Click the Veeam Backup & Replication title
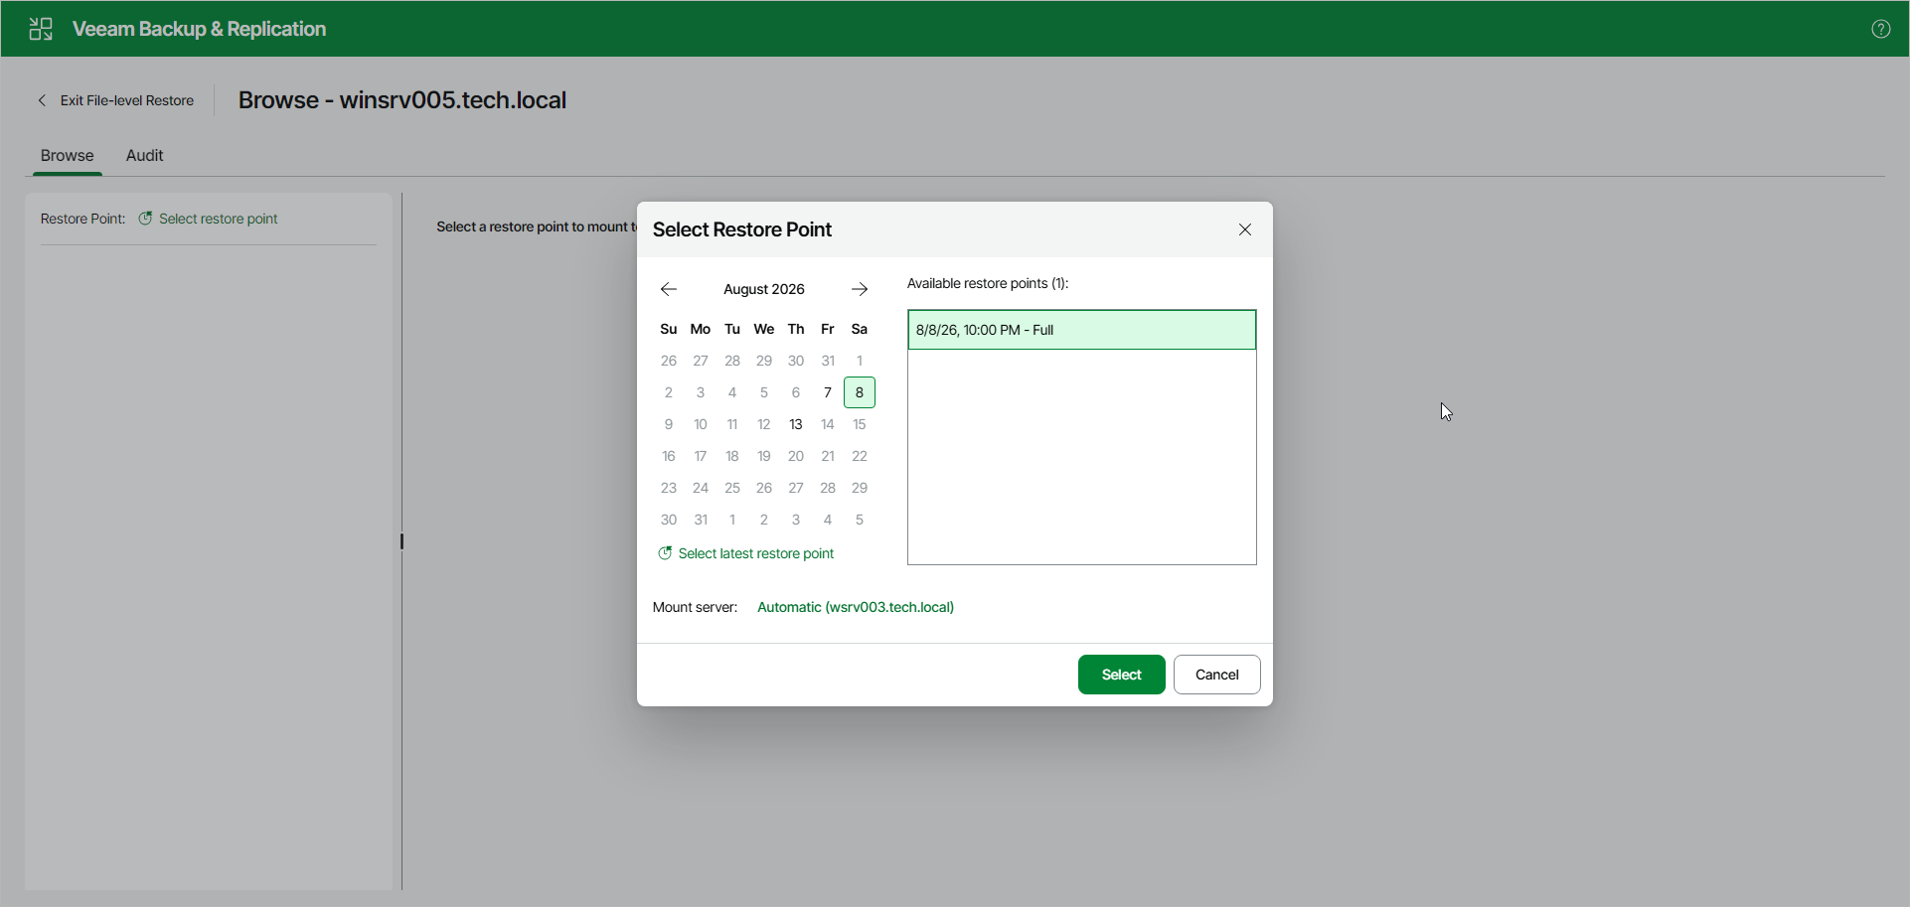The image size is (1910, 907). click(199, 29)
